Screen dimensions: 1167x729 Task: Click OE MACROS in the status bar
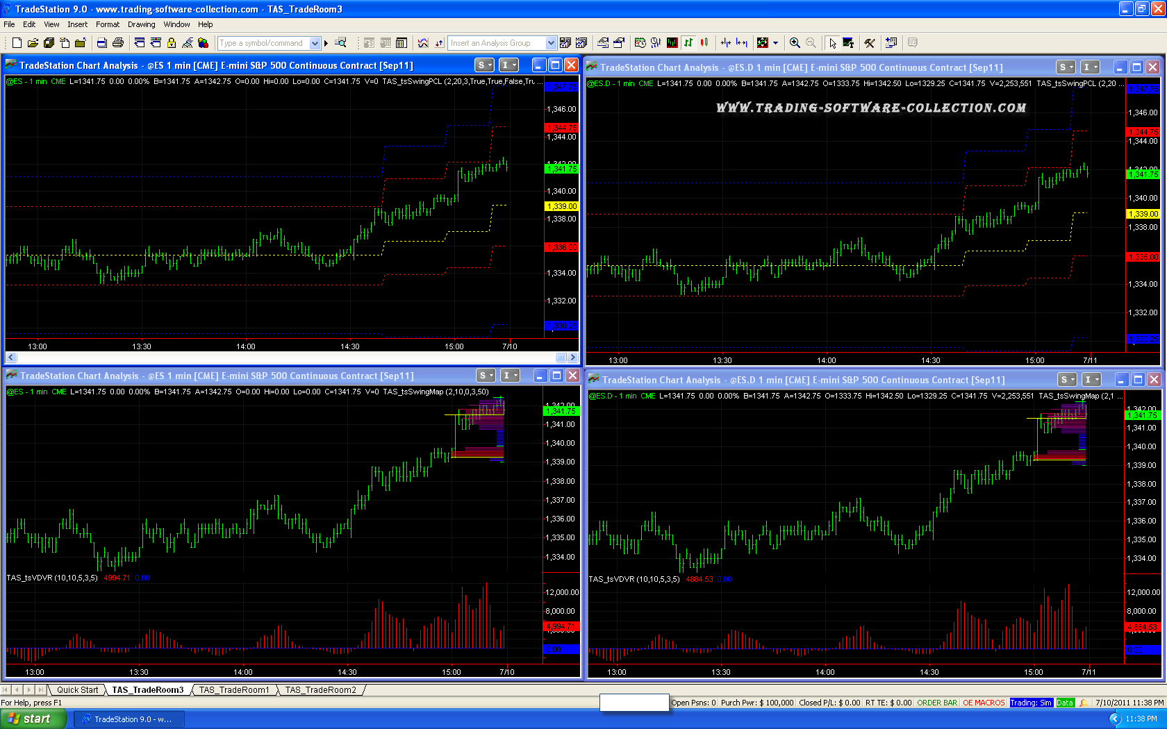pyautogui.click(x=984, y=703)
